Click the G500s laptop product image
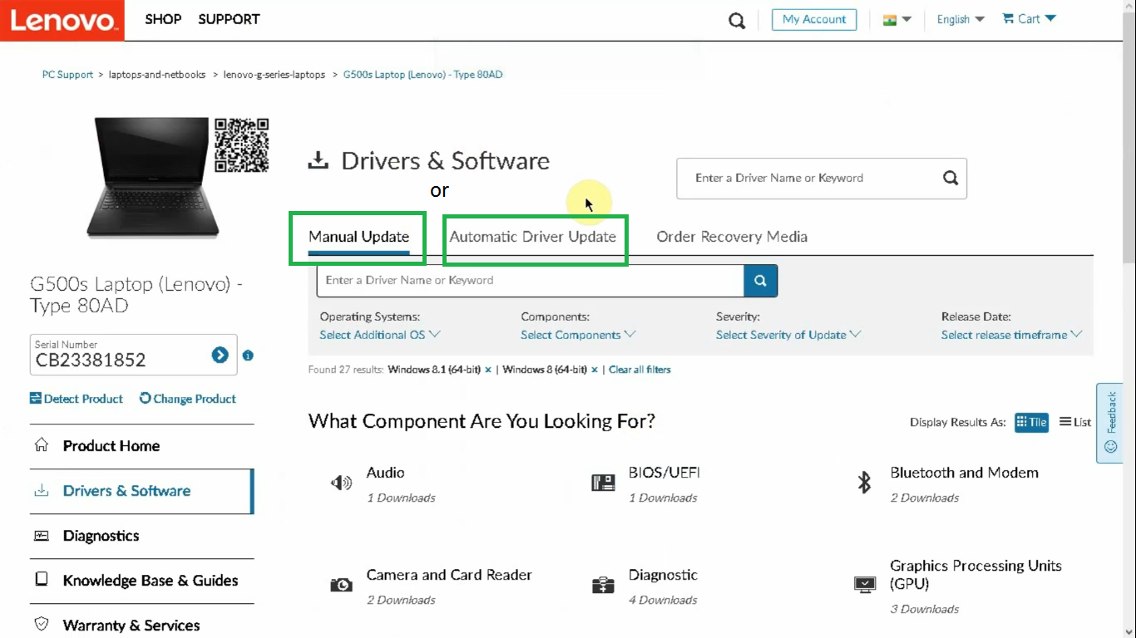This screenshot has height=638, width=1136. 152,177
